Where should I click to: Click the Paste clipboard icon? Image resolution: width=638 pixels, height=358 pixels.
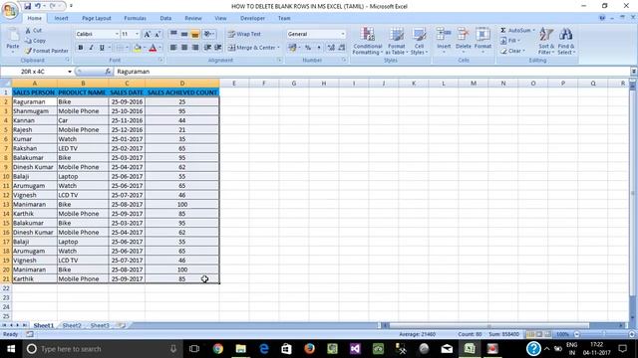(x=13, y=36)
